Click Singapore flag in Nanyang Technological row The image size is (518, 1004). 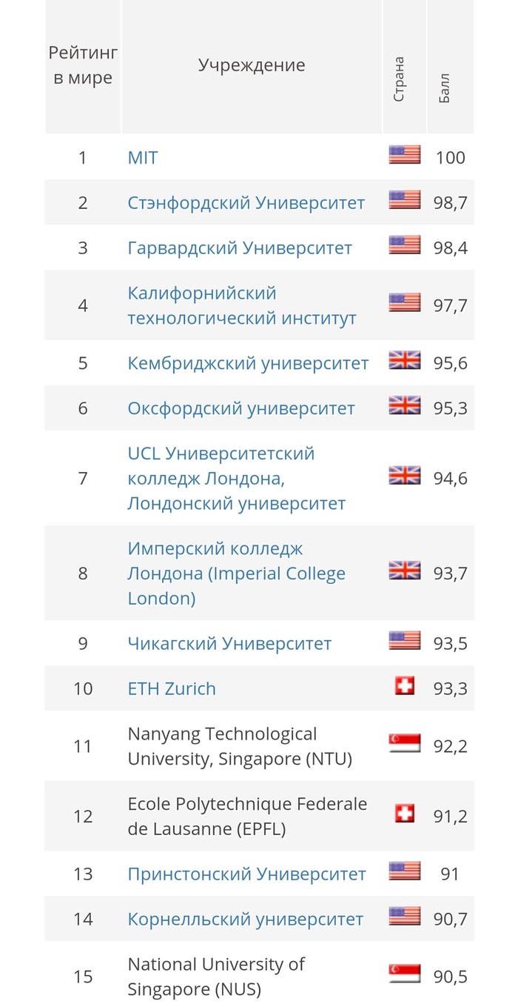click(404, 743)
